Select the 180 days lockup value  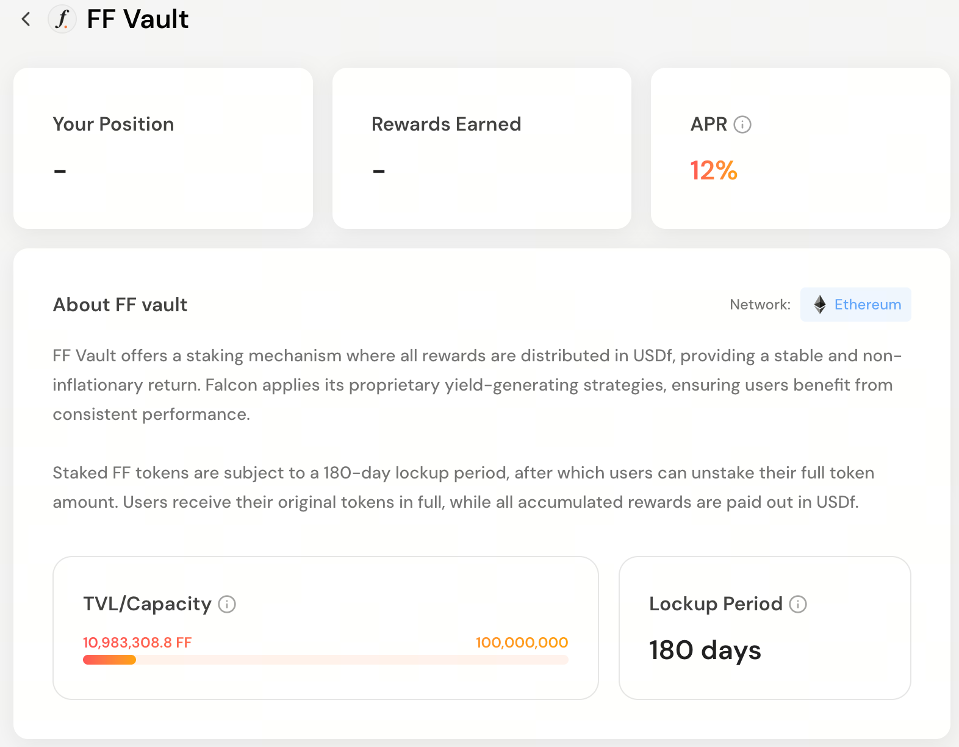(705, 651)
